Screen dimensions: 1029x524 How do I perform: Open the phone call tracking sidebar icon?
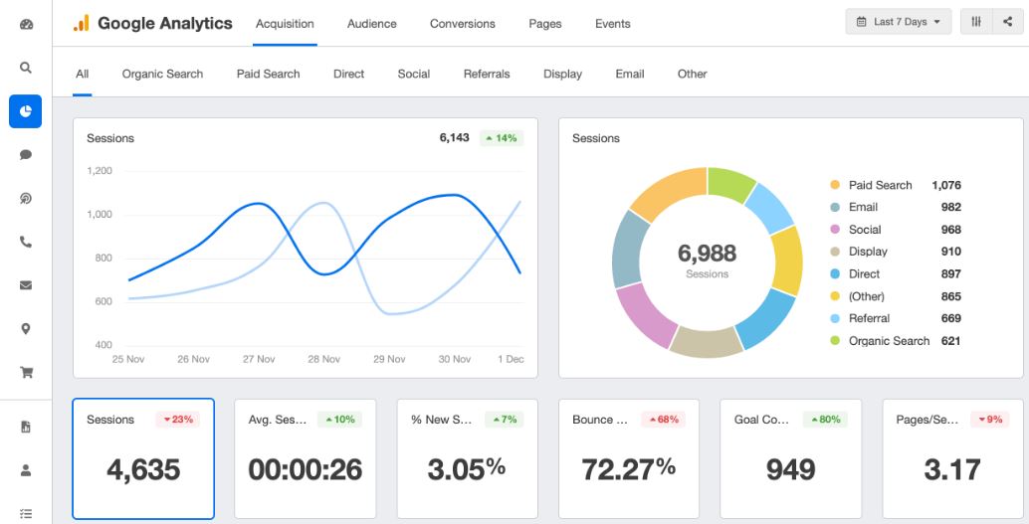(x=26, y=242)
